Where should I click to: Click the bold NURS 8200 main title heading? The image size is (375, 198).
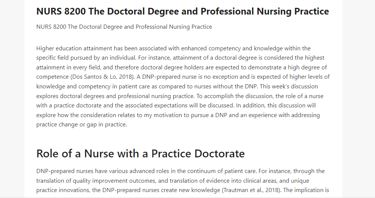click(x=183, y=12)
